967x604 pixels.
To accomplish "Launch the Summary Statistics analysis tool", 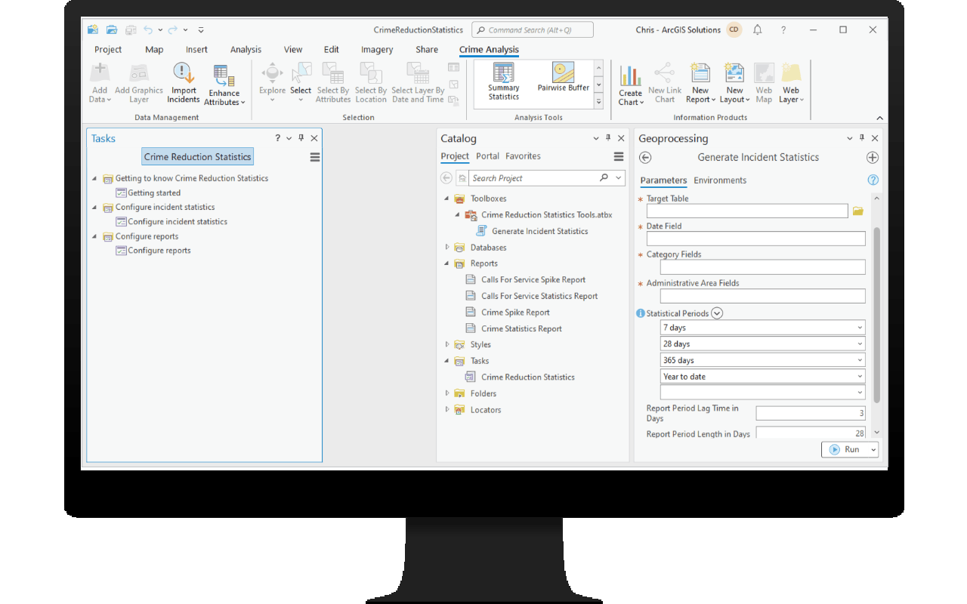I will click(x=503, y=82).
